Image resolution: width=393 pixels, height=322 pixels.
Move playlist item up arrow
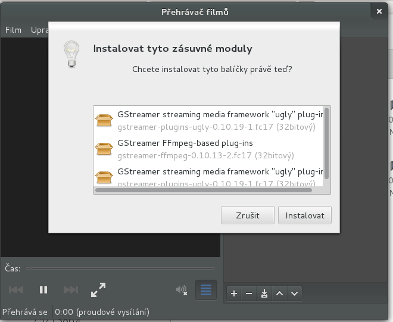pyautogui.click(x=279, y=293)
